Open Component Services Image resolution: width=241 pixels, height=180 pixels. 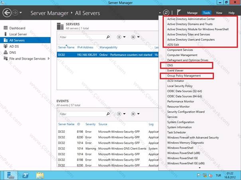tap(180, 50)
